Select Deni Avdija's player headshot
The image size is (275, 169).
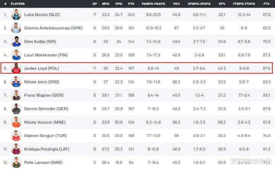point(16,41)
